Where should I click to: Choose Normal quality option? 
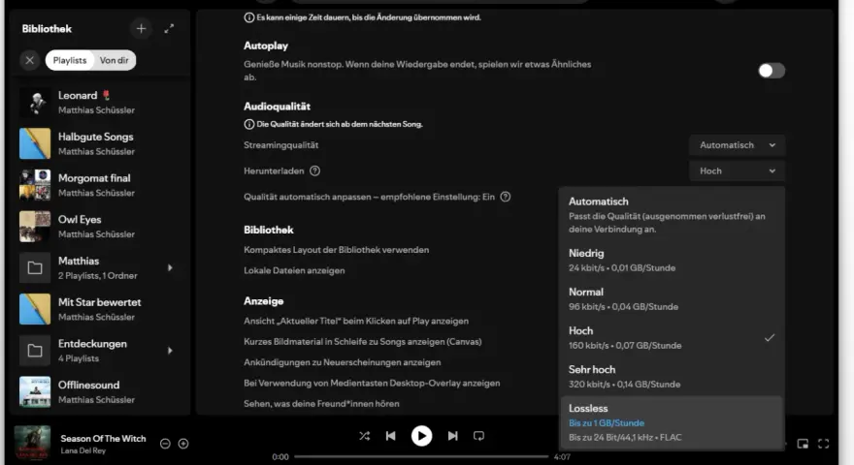(673, 298)
